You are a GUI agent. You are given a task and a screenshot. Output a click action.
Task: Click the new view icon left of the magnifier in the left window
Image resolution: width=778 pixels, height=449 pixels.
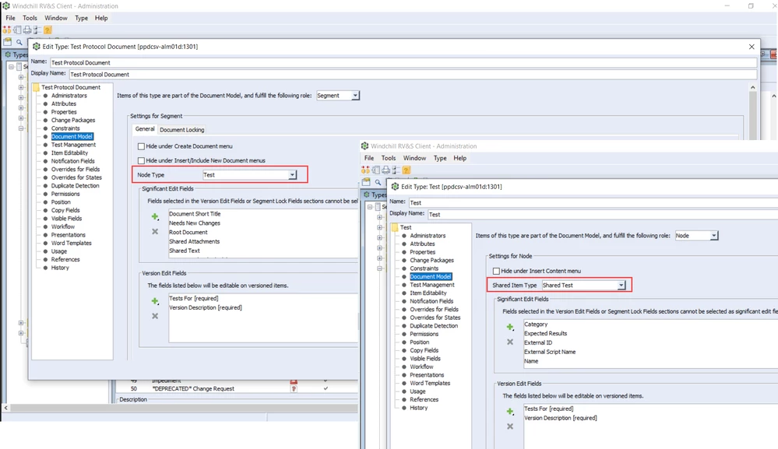pyautogui.click(x=8, y=42)
